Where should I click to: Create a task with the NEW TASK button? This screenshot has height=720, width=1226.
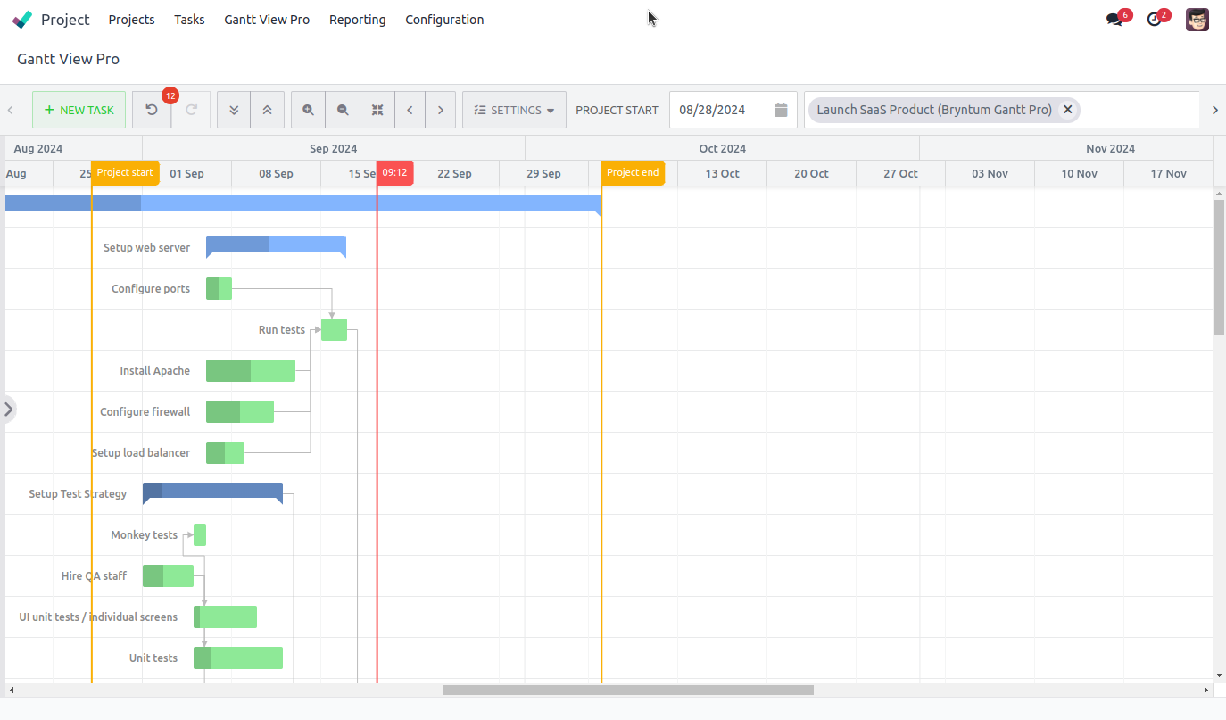point(79,109)
